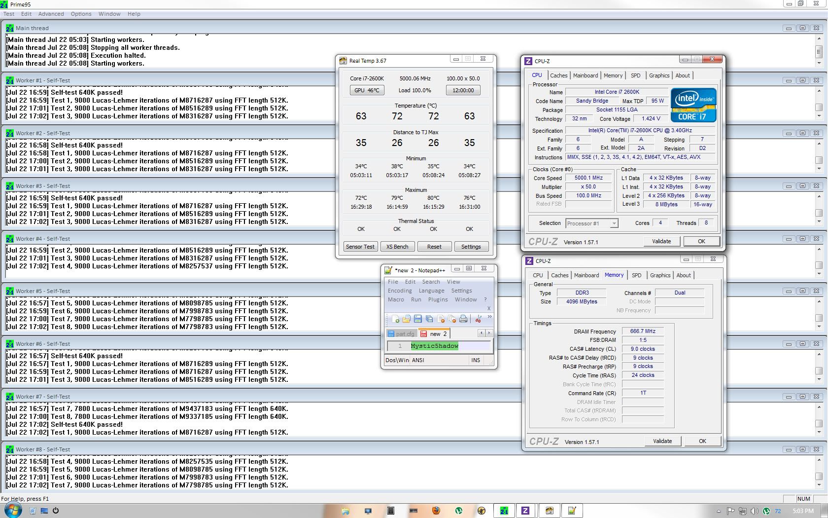Click the Main thread pane vertical scrollbar
Viewport: 828px width, 518px height.
tap(819, 51)
